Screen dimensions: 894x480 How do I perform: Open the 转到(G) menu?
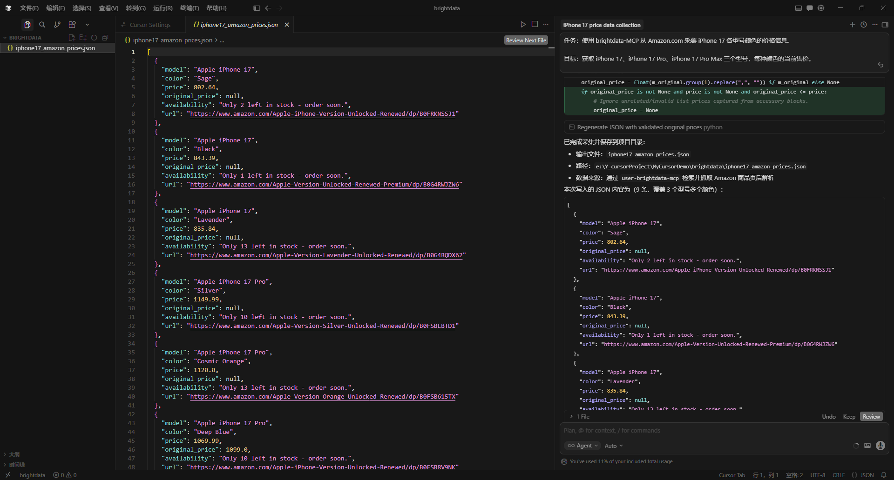click(135, 8)
